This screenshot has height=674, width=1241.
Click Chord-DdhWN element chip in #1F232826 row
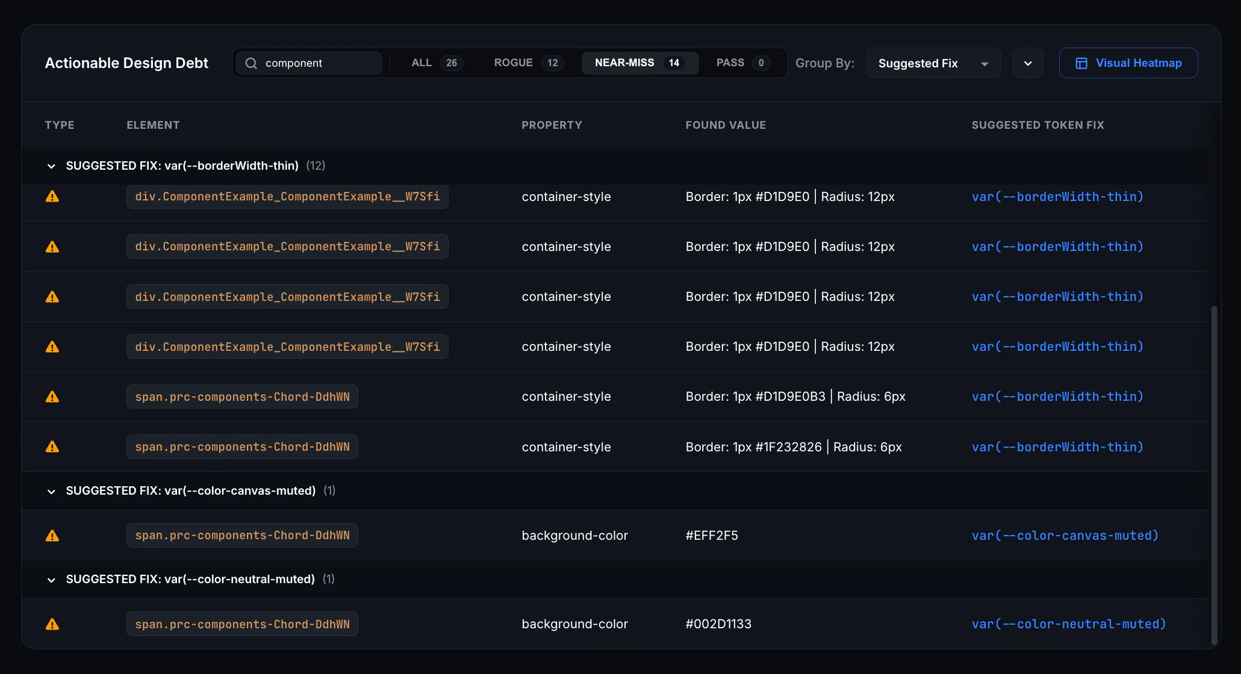click(x=242, y=447)
